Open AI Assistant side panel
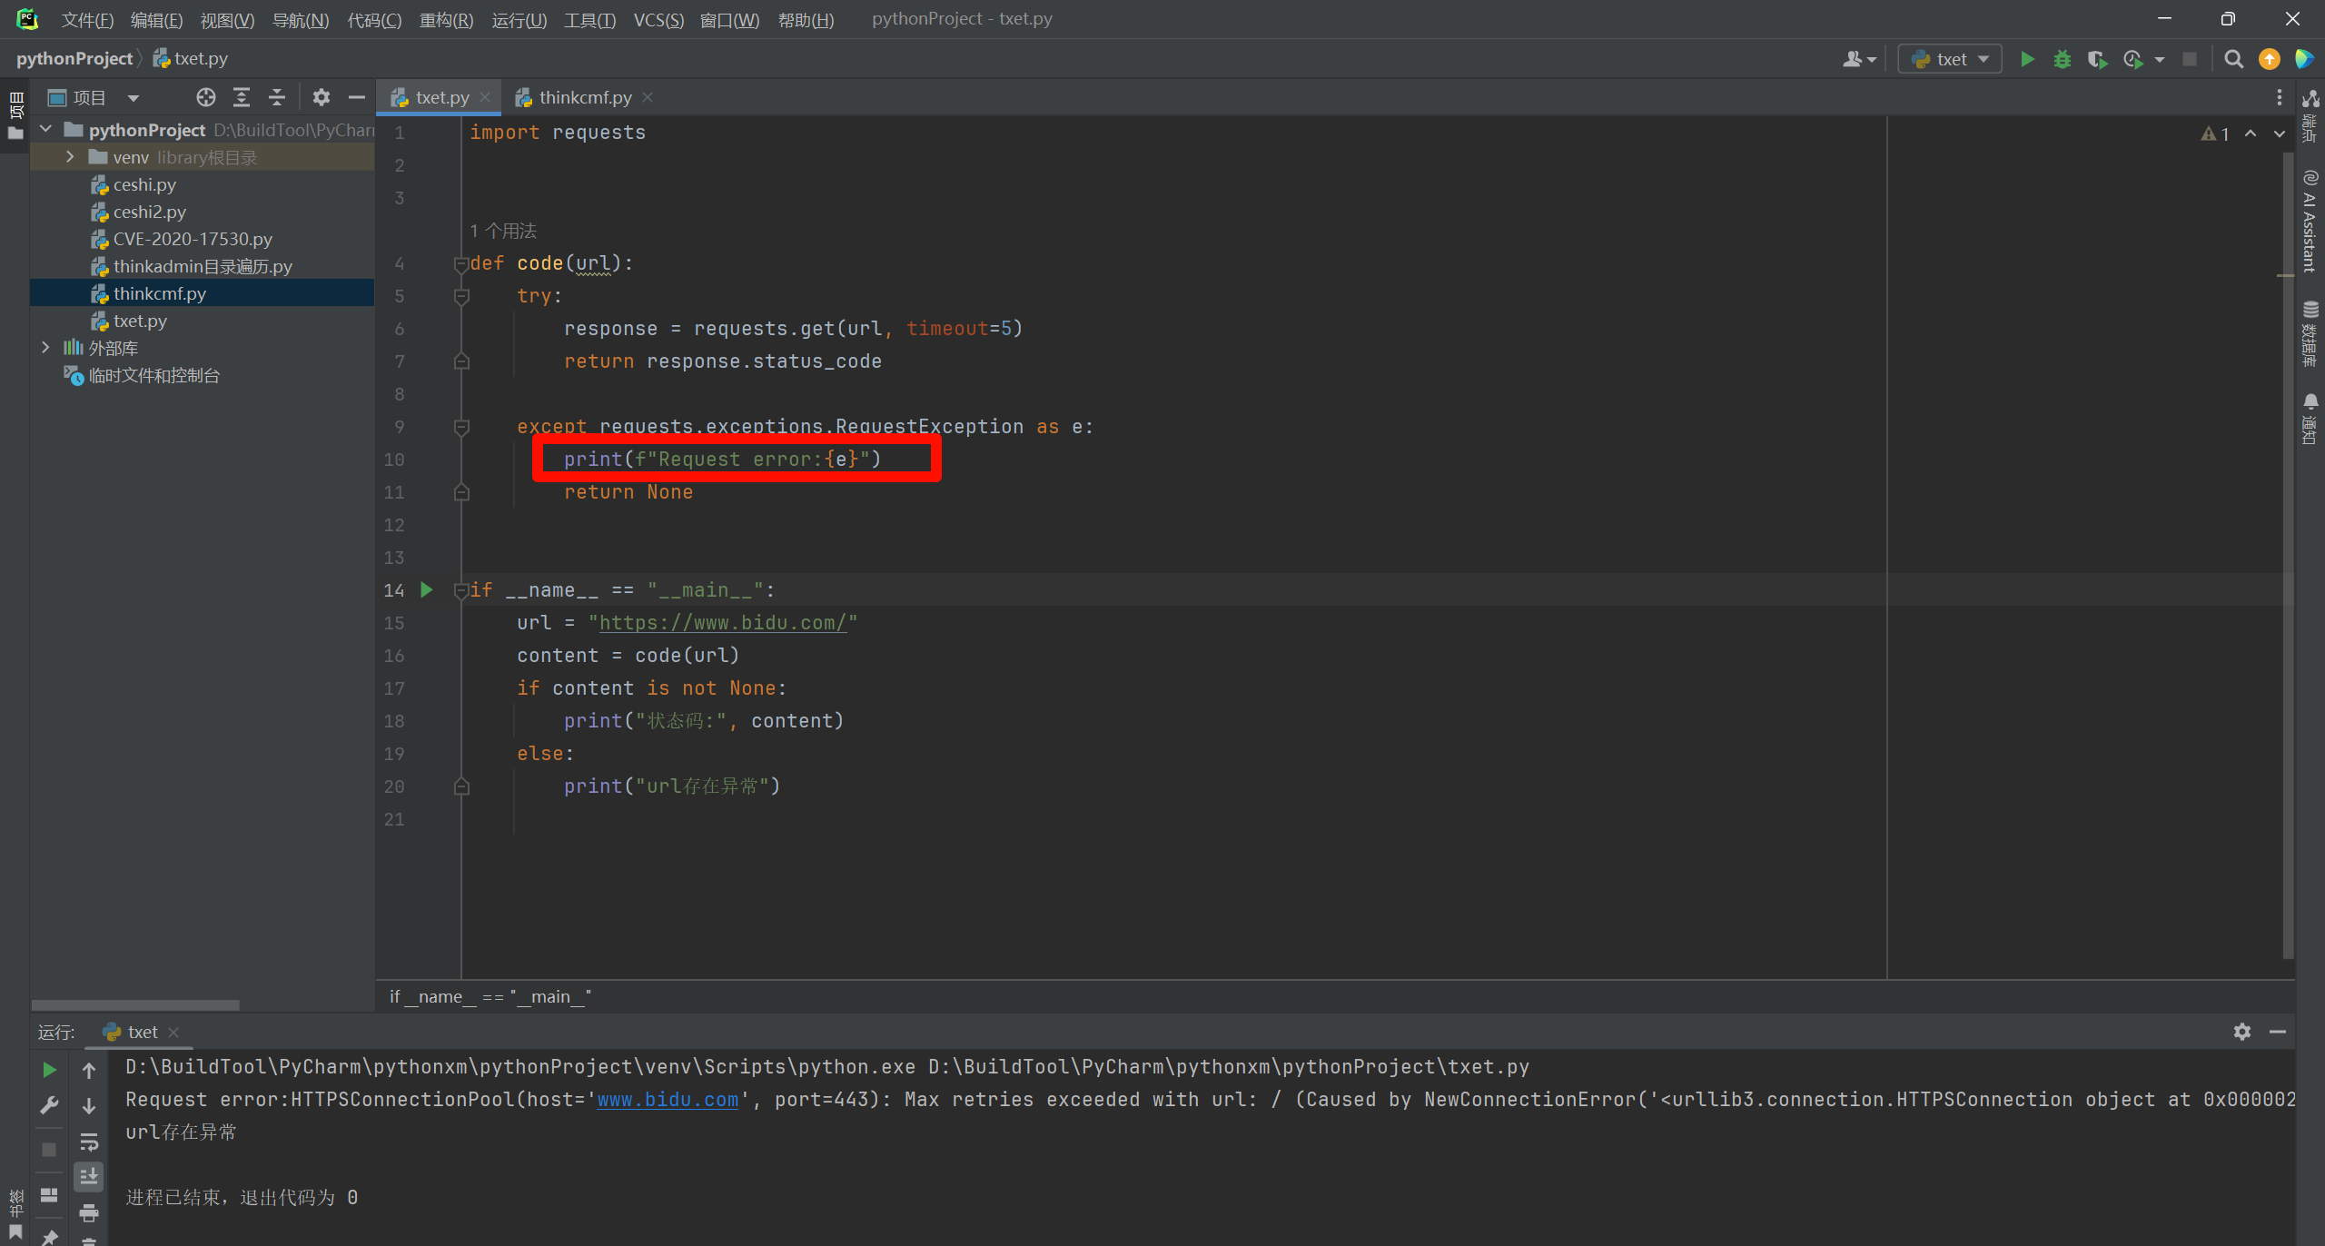Screen dimensions: 2325x1246 [x=2310, y=221]
